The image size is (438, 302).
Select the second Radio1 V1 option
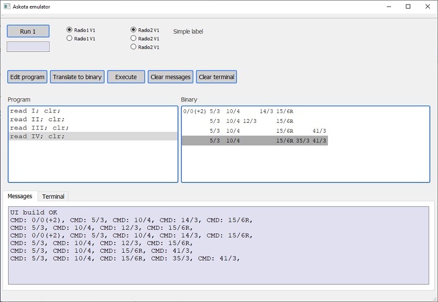pos(80,38)
